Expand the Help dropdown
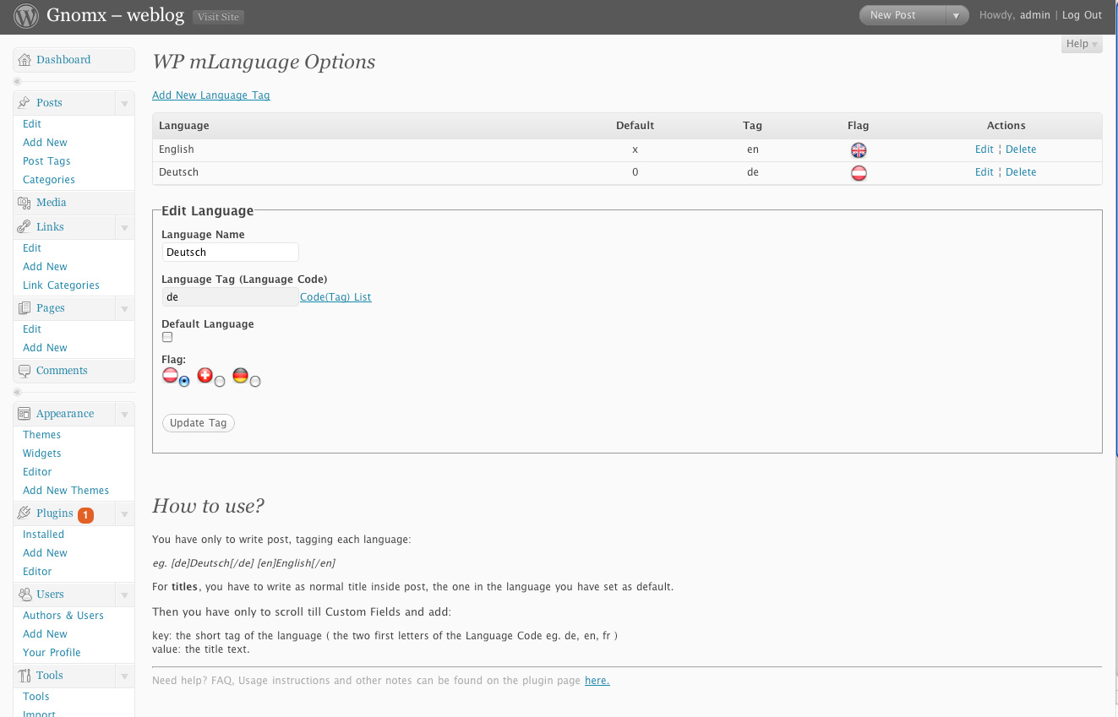The width and height of the screenshot is (1118, 717). click(1082, 44)
